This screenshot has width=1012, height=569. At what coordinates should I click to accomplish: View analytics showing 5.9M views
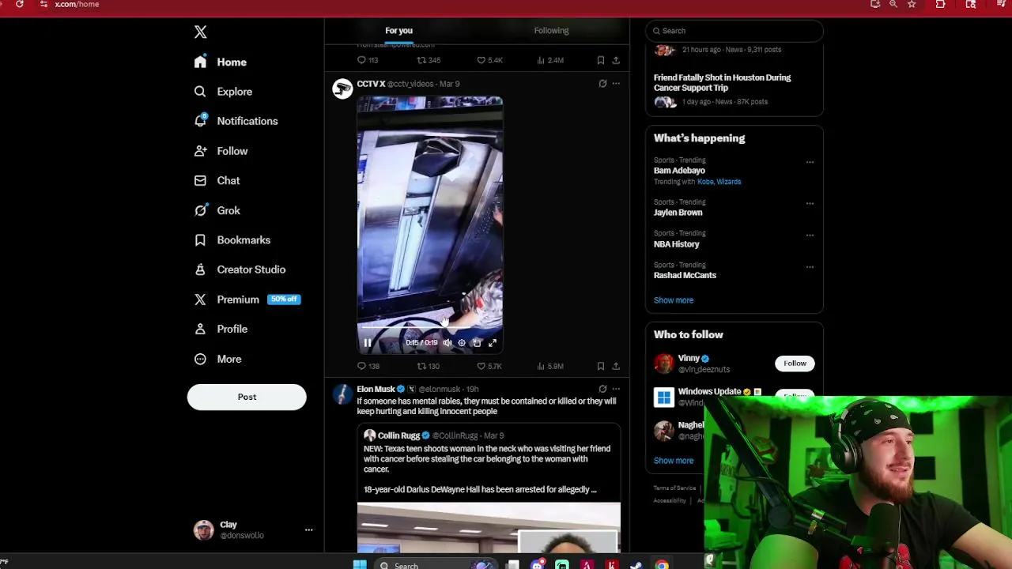549,366
